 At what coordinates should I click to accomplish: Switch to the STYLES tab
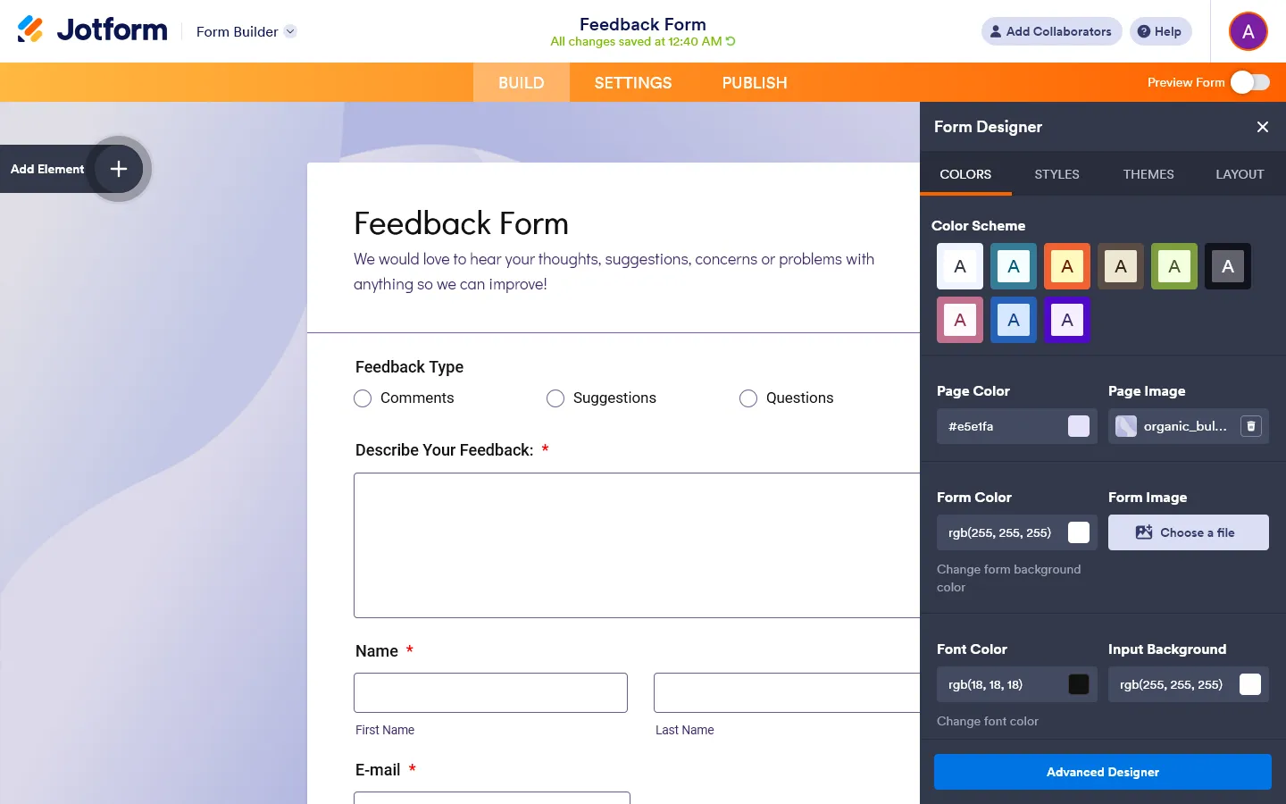[x=1056, y=174]
